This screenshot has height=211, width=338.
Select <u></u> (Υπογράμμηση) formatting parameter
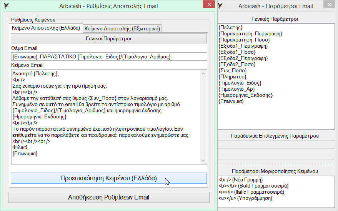pos(245,198)
